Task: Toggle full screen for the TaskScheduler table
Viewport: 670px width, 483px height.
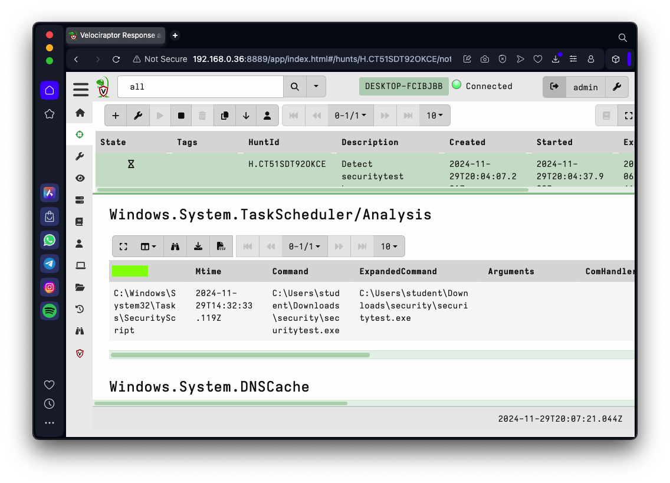Action: [123, 247]
